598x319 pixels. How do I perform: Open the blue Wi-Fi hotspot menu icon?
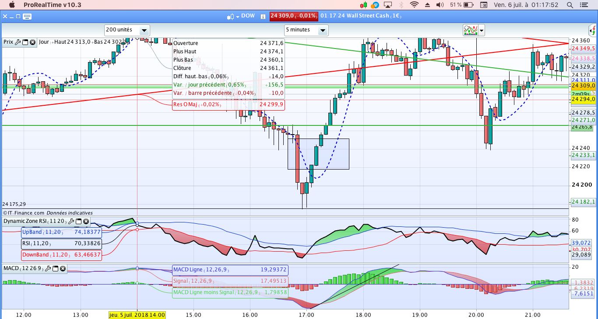[375, 5]
